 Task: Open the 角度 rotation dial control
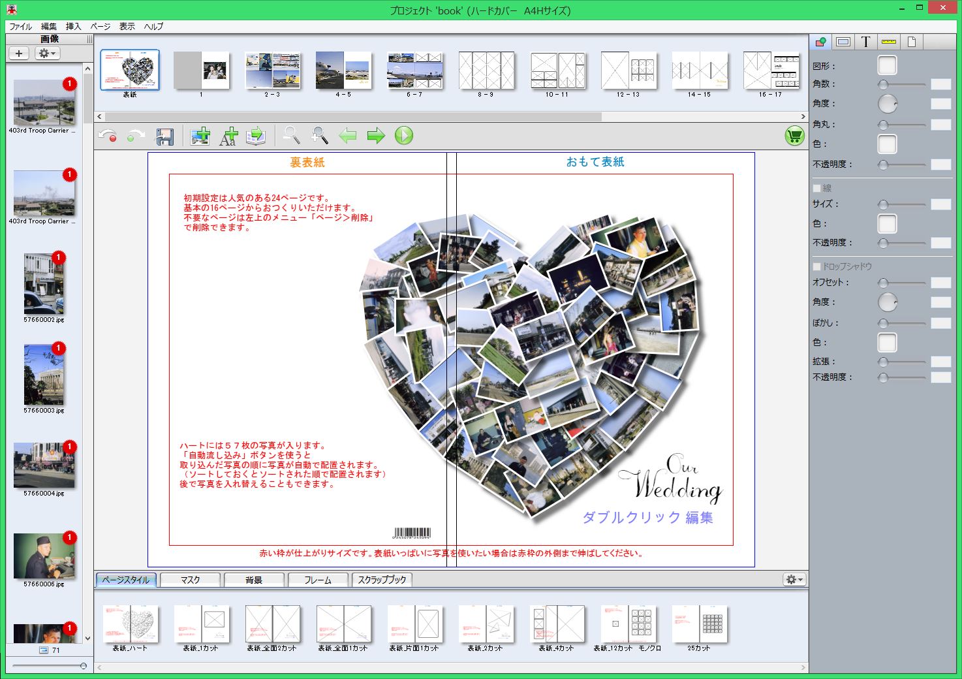tap(886, 104)
